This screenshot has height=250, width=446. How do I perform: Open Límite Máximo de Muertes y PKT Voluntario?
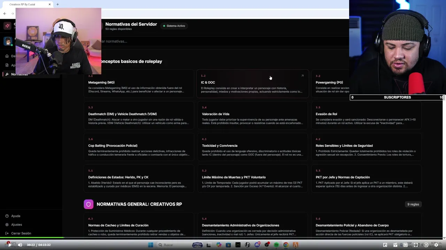click(x=253, y=178)
